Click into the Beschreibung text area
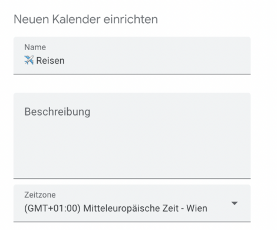The height and width of the screenshot is (230, 277). (132, 136)
